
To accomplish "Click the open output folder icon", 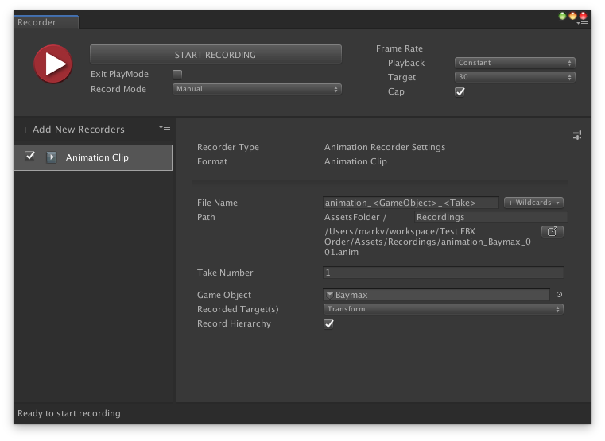I will [x=553, y=231].
